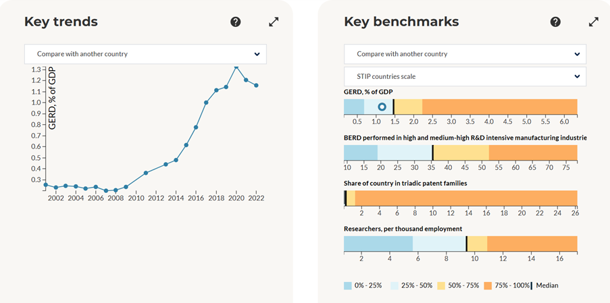Click the 75% - 100% legend swatch

[x=488, y=285]
